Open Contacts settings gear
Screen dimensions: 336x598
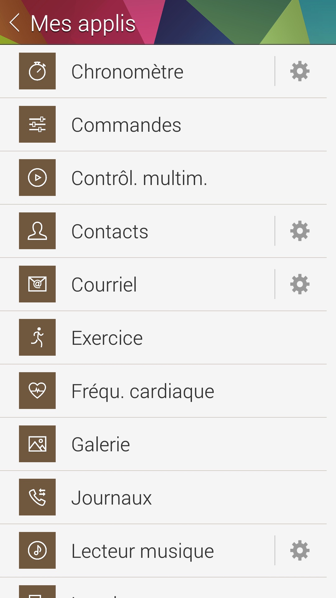click(300, 231)
